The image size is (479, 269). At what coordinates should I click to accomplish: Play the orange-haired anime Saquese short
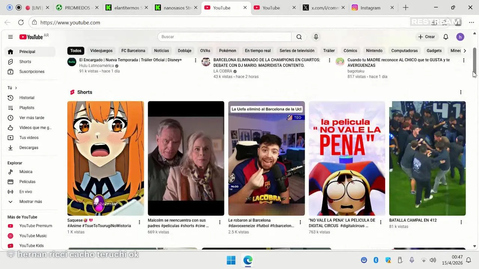(106, 158)
